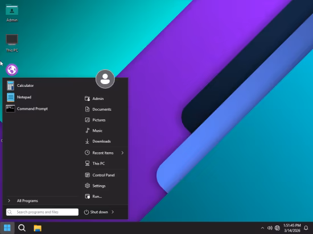The width and height of the screenshot is (313, 234).
Task: Click the Pictures image icon in start menu
Action: point(87,120)
